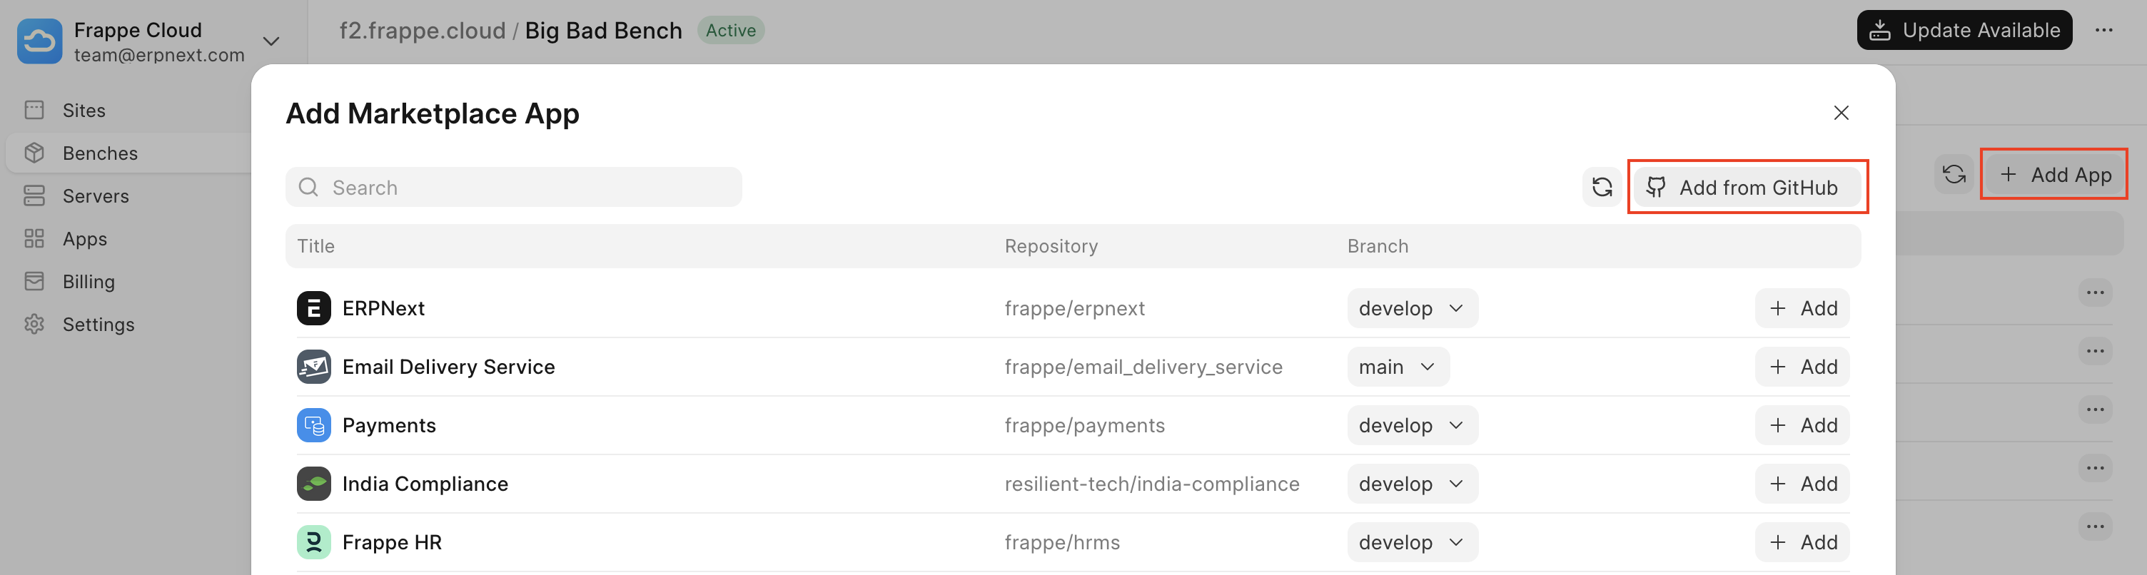Viewport: 2147px width, 575px height.
Task: Expand the Frappe Cloud team switcher chevron
Action: 271,41
